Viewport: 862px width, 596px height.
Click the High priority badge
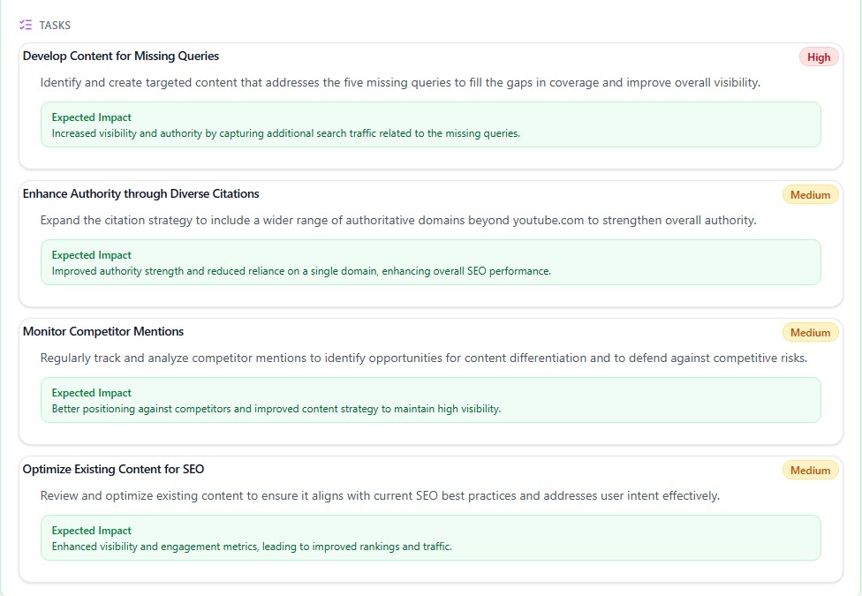(x=819, y=57)
